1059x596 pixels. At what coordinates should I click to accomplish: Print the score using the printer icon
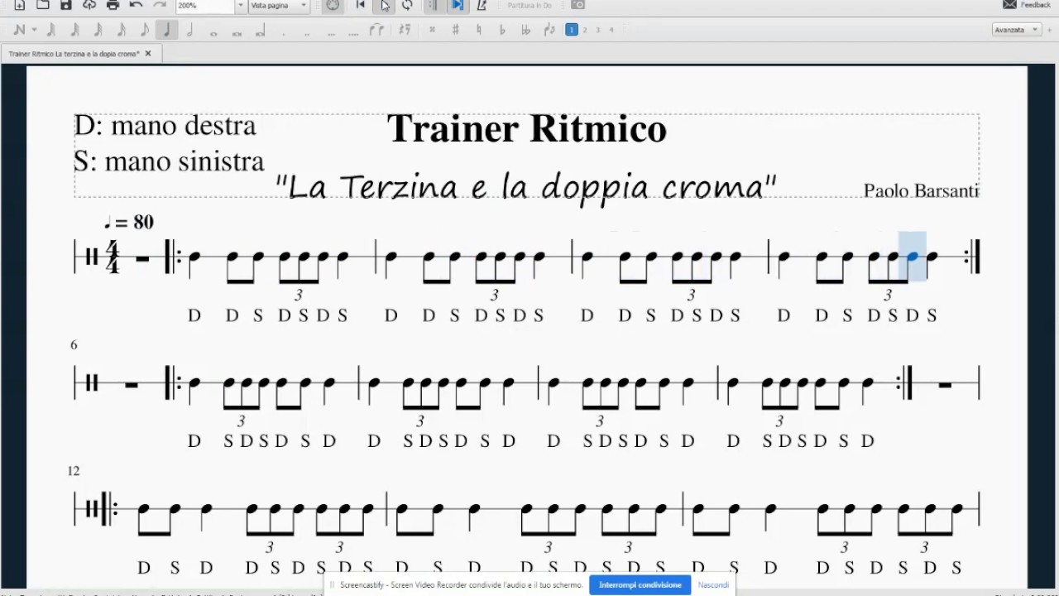(113, 5)
